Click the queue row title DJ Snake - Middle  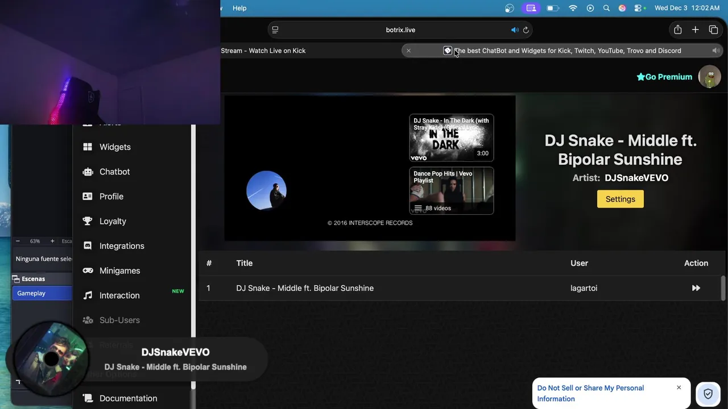click(x=305, y=288)
